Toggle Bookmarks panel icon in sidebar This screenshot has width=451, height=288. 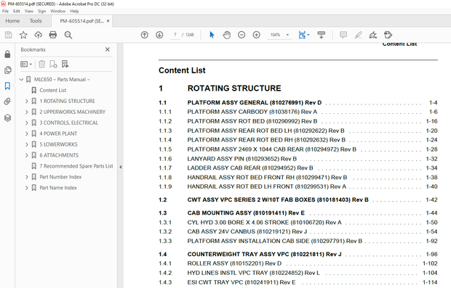[x=7, y=86]
